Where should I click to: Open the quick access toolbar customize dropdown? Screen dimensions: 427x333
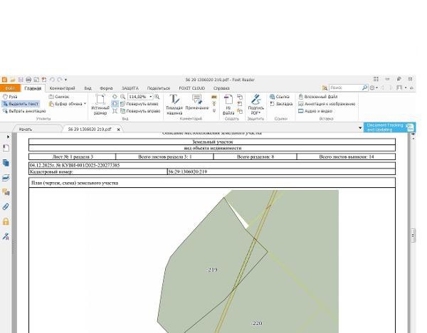(x=65, y=80)
